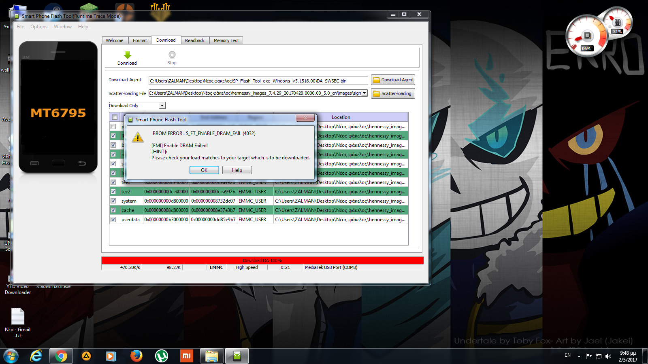Launch Firefox from the taskbar
648x364 pixels.
[x=136, y=356]
